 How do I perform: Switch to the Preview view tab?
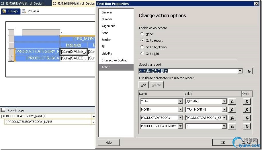coord(31,11)
